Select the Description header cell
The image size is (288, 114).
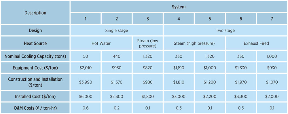click(x=35, y=13)
